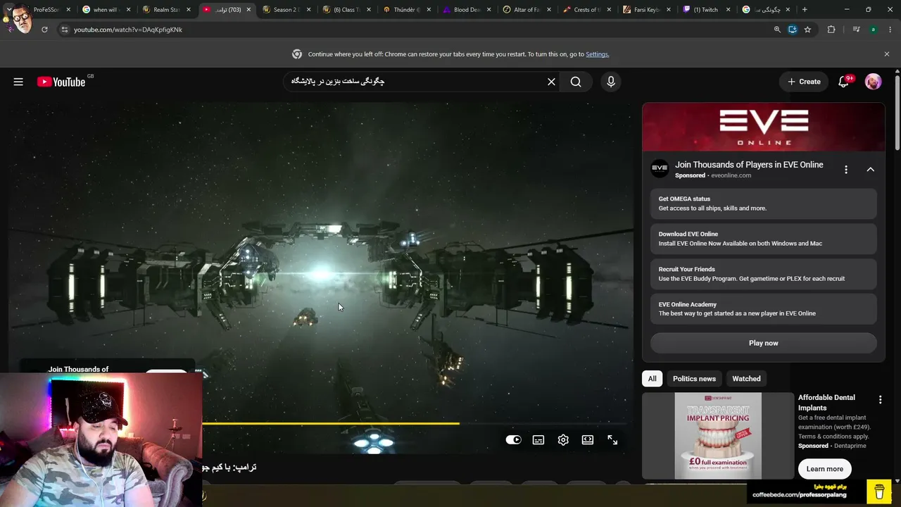The image size is (901, 507).
Task: View site information icon in address bar
Action: coord(64,30)
